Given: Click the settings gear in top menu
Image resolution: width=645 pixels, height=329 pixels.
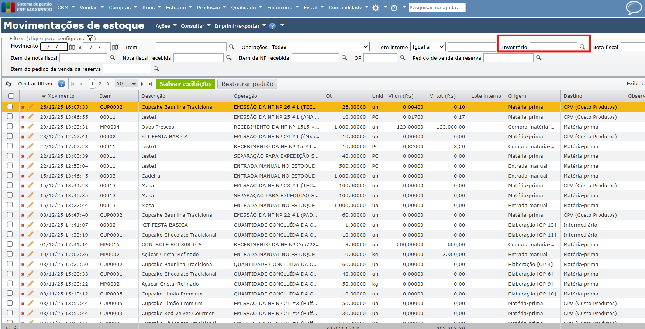Looking at the screenshot, I should pyautogui.click(x=376, y=8).
